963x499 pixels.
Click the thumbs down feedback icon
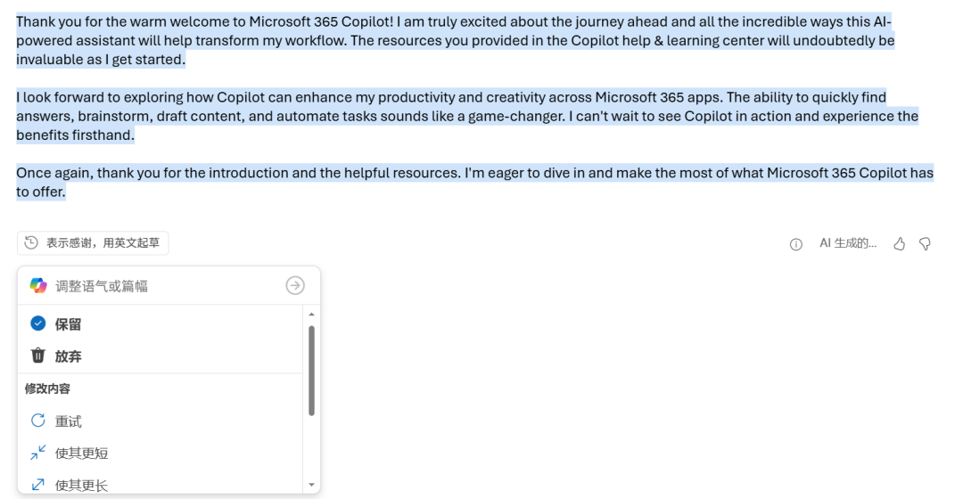pos(925,243)
